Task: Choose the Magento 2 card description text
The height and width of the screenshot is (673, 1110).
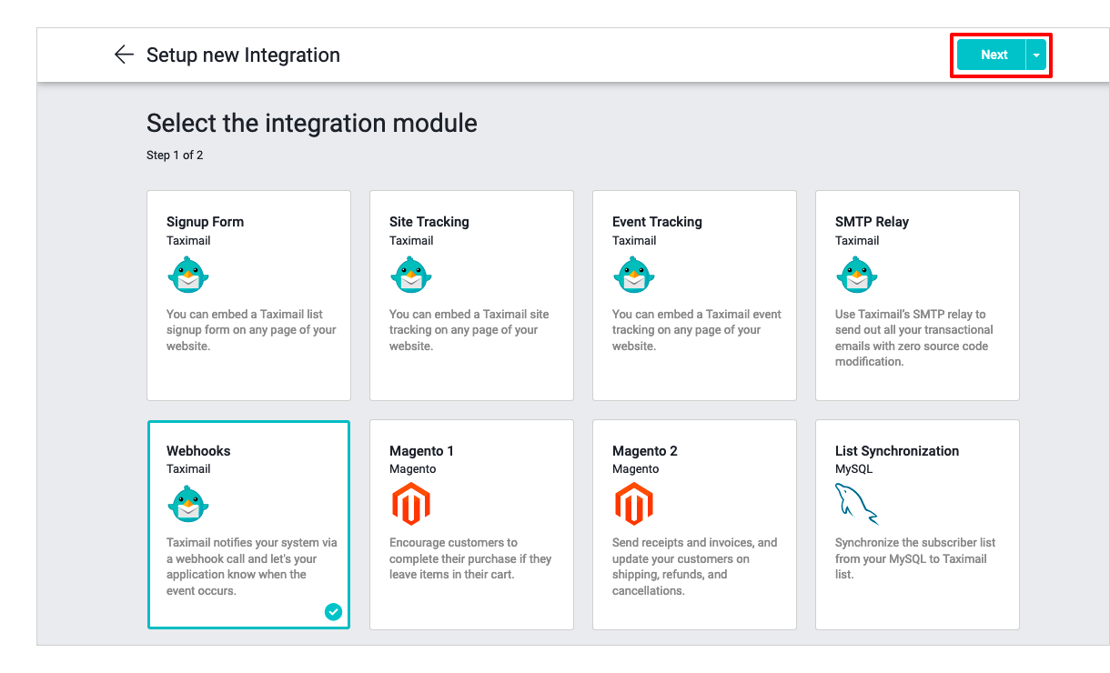Action: pos(694,567)
